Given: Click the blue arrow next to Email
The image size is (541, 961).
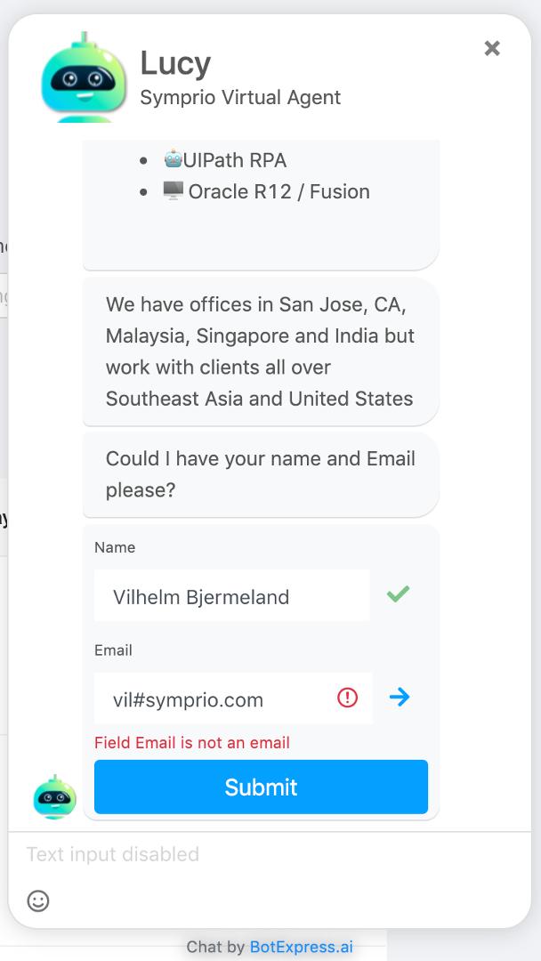Looking at the screenshot, I should [400, 698].
